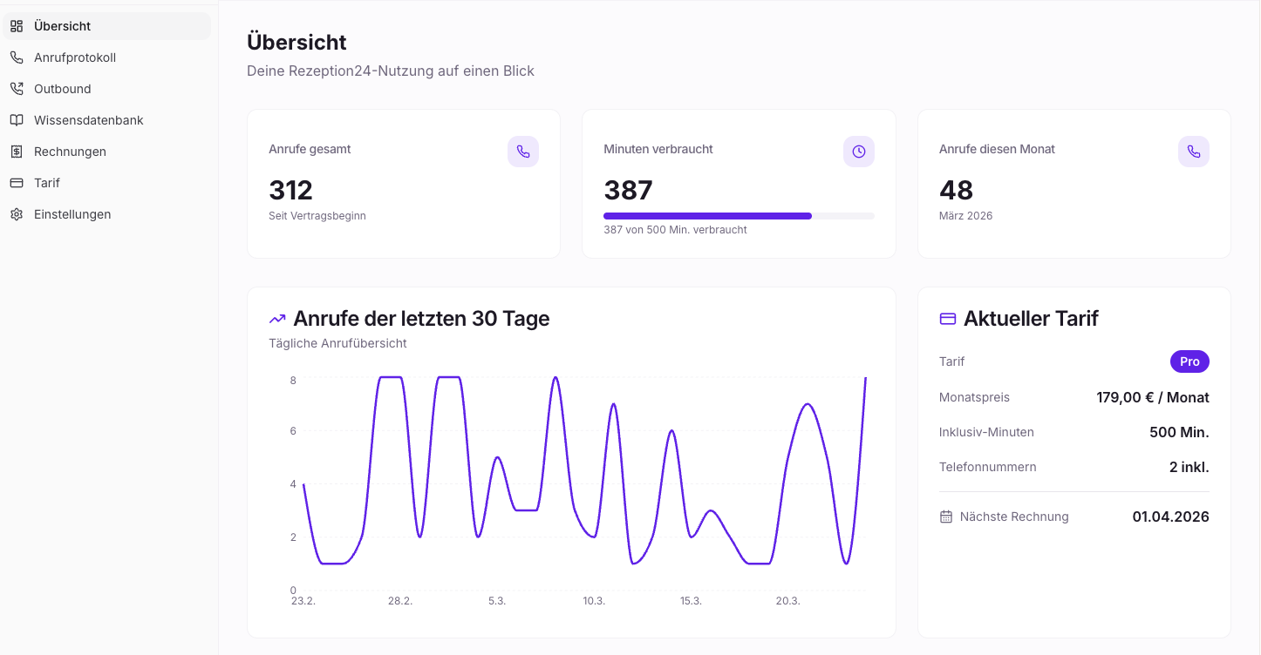Open the Anrufprotokoll page
1261x655 pixels.
(x=106, y=57)
